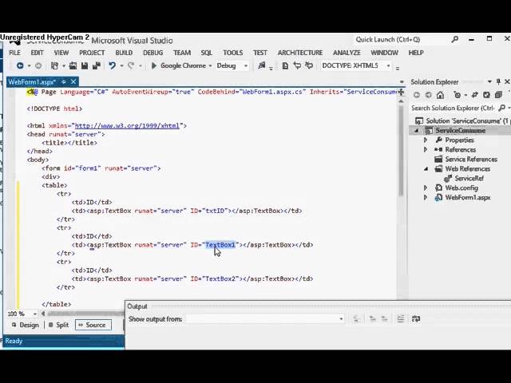
Task: Collapse the ServiceConsume project node
Action: (417, 131)
